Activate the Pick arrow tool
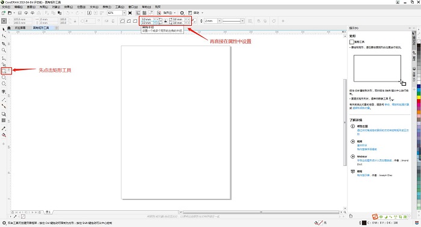 pos(4,29)
